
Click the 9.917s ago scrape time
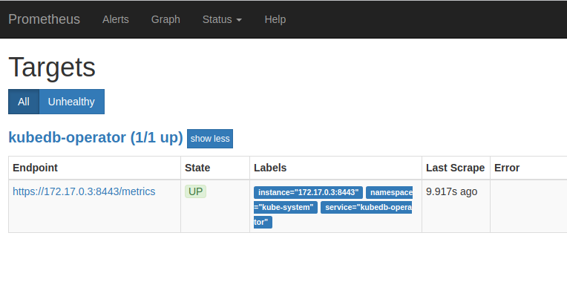click(x=451, y=191)
